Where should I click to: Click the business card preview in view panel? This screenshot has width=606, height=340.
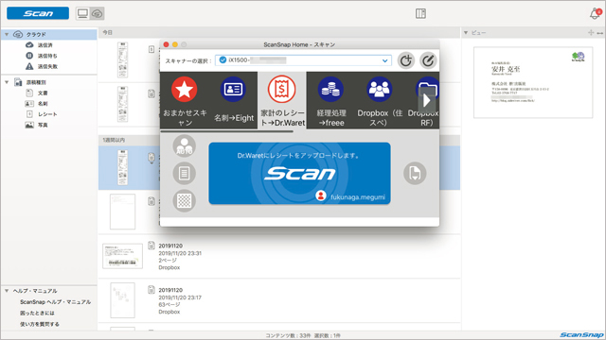pyautogui.click(x=533, y=82)
